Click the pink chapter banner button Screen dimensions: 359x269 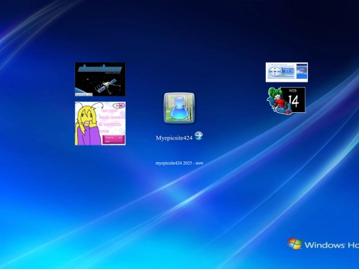pyautogui.click(x=113, y=139)
